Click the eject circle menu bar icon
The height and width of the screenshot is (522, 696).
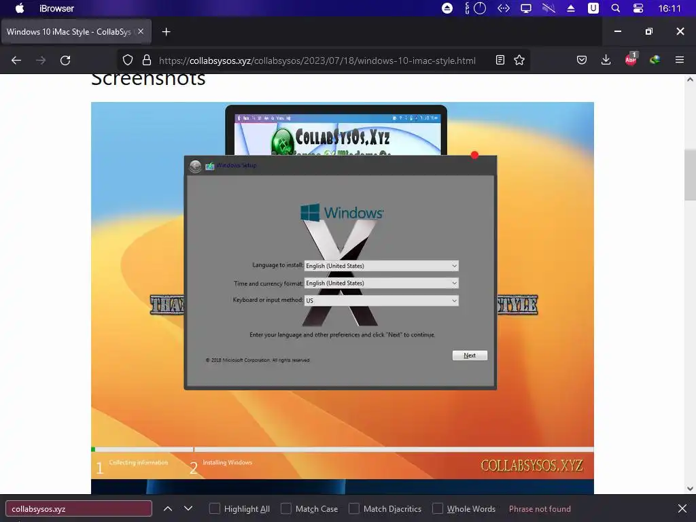pos(447,8)
